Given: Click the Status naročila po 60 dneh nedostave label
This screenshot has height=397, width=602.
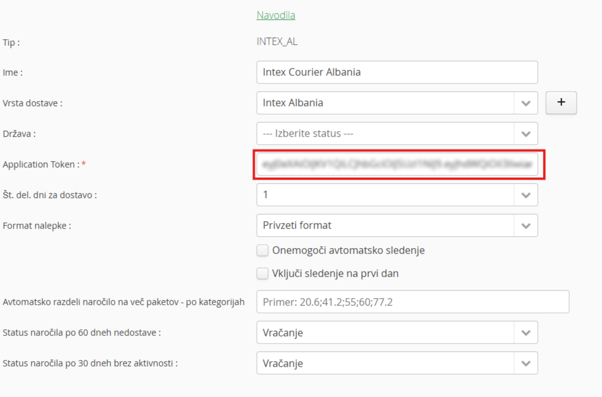Looking at the screenshot, I should click(82, 333).
